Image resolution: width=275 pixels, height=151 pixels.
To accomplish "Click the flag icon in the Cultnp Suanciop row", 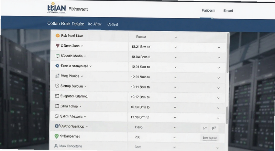I will (x=213, y=128).
